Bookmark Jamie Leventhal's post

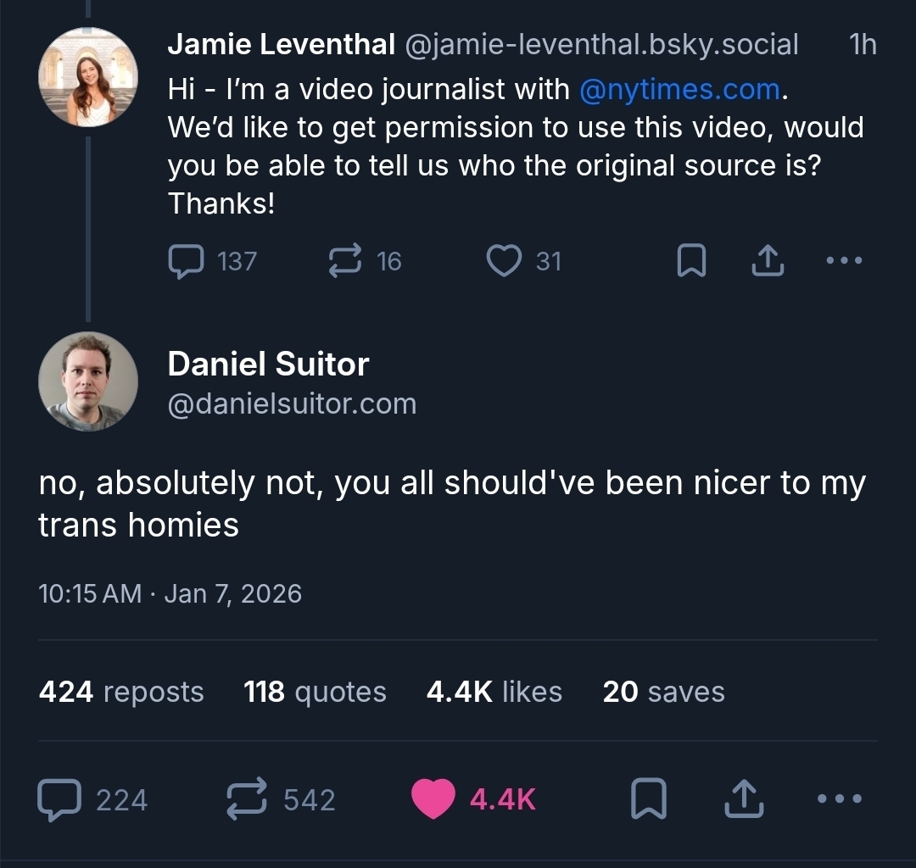pyautogui.click(x=691, y=262)
